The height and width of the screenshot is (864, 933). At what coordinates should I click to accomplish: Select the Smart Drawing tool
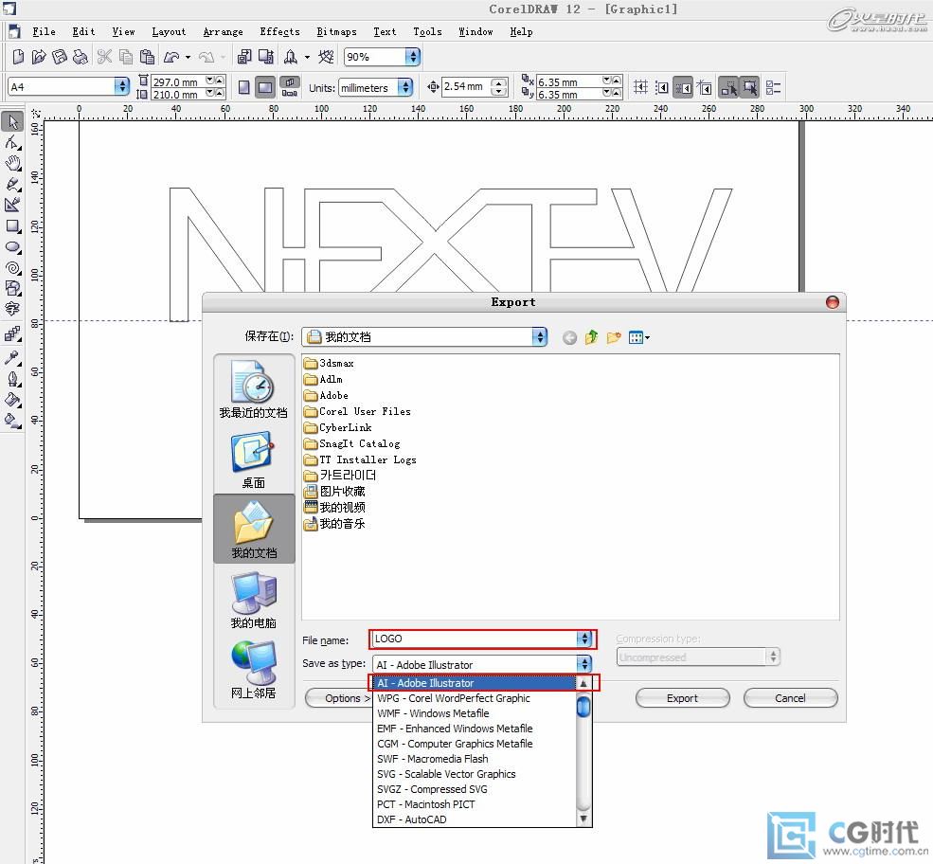click(12, 205)
